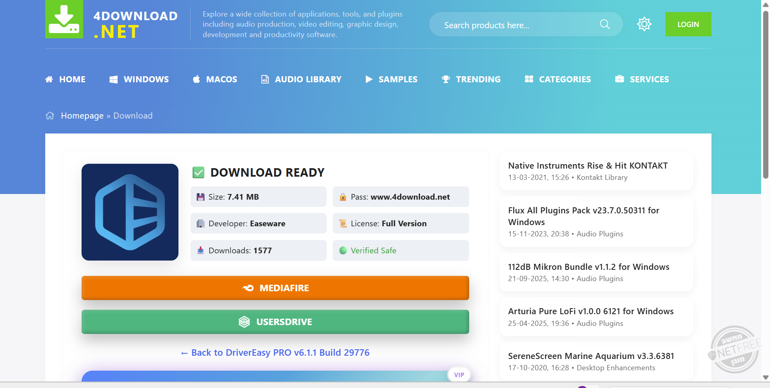Download via the green USERSDRIVE button
The image size is (770, 388).
pos(275,322)
